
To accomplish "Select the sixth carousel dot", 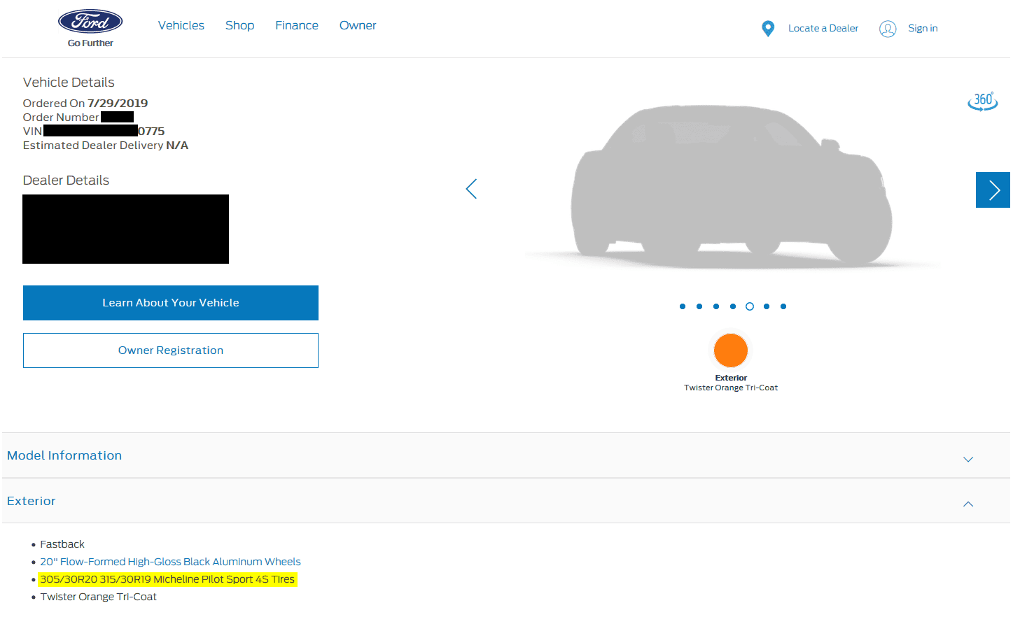I will coord(767,306).
